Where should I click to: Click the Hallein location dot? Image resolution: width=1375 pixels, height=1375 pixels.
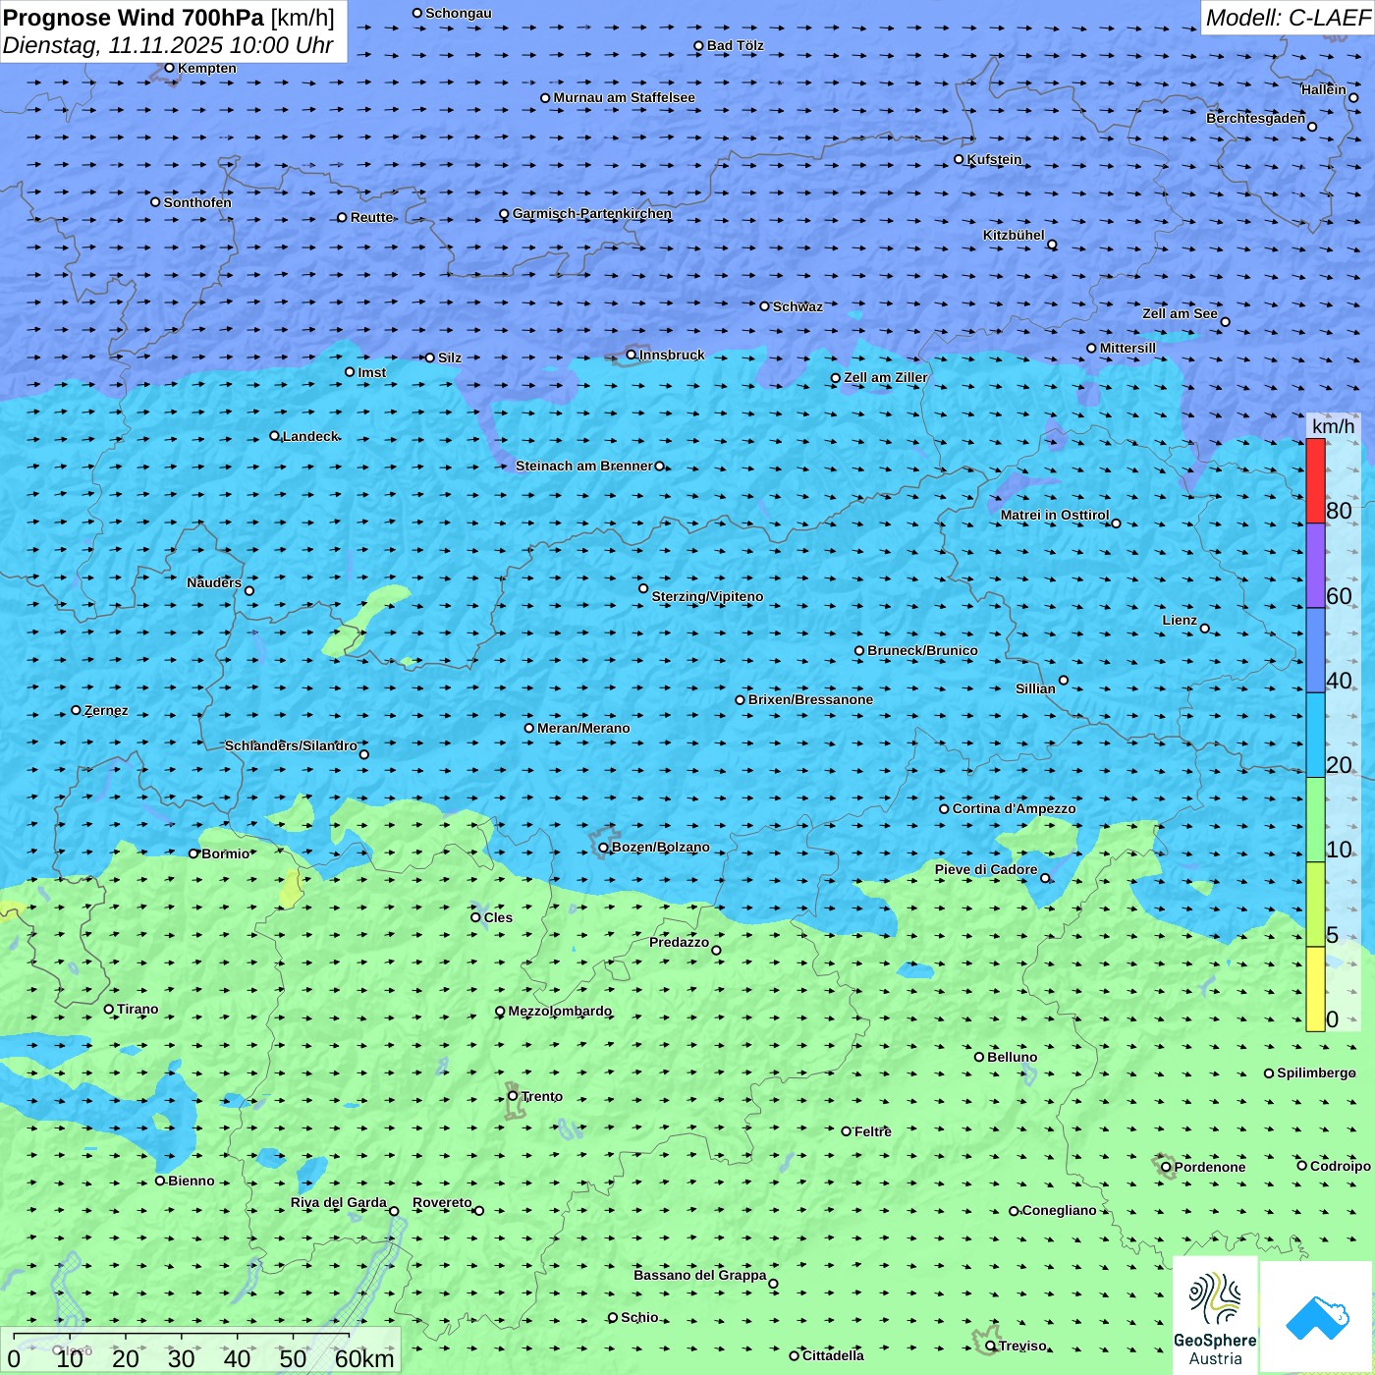[x=1353, y=98]
